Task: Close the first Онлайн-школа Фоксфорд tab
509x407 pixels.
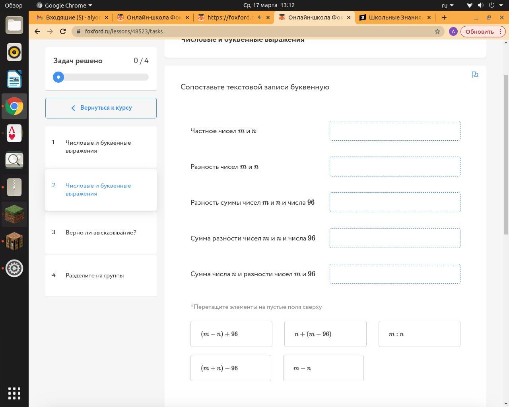Action: coord(187,17)
